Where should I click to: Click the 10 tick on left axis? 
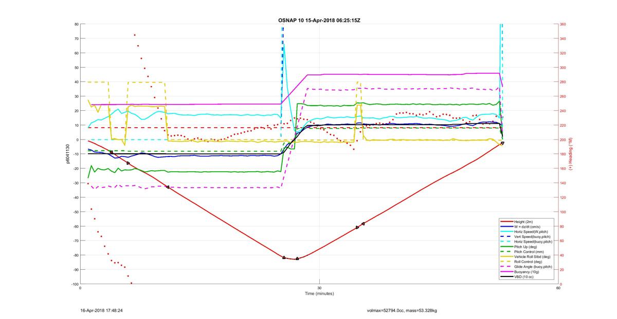(76, 125)
